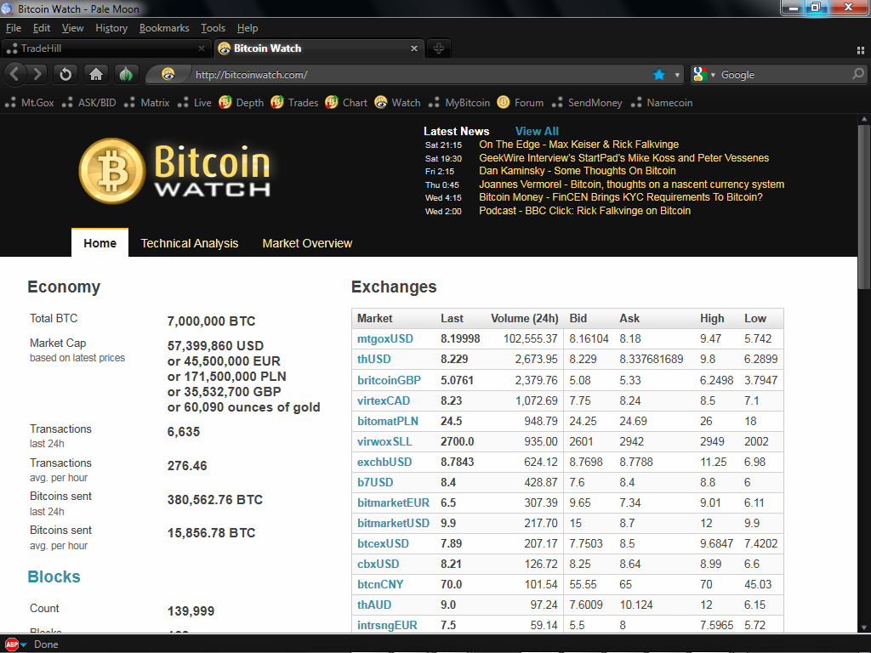Switch to the TradeHill browser tab
Screen dimensions: 871x653
(x=102, y=48)
